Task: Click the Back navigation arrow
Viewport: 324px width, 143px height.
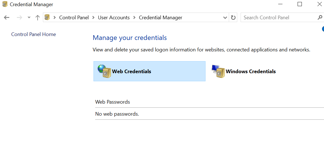Action: click(7, 18)
